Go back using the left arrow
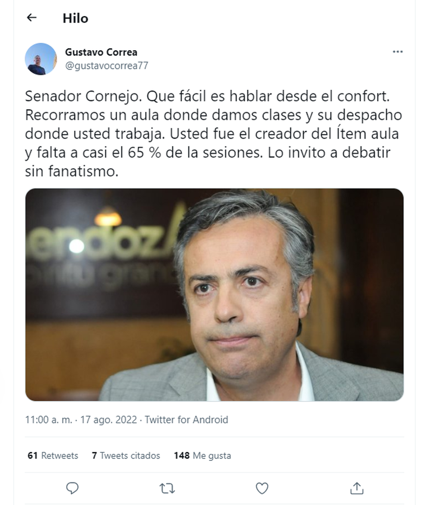 coord(32,17)
